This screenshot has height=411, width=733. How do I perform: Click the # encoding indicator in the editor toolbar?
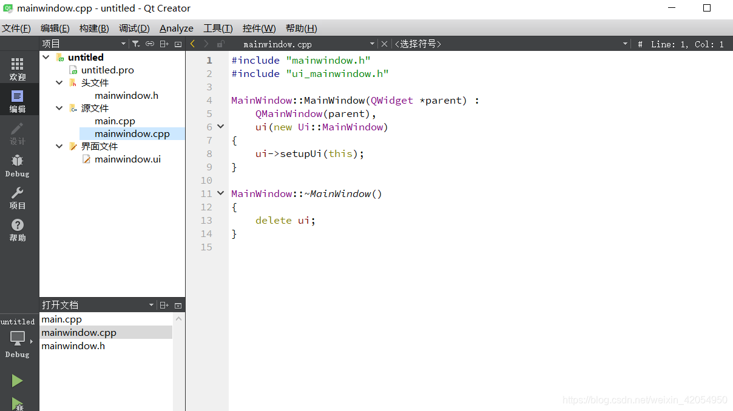(640, 44)
